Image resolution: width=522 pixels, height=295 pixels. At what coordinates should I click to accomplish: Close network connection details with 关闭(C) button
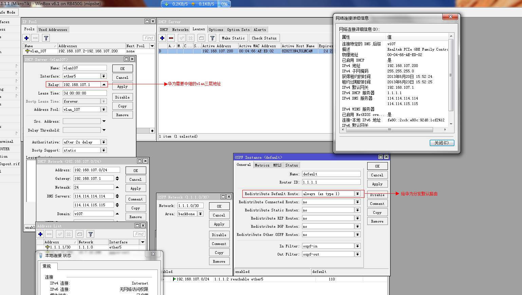[x=442, y=143]
